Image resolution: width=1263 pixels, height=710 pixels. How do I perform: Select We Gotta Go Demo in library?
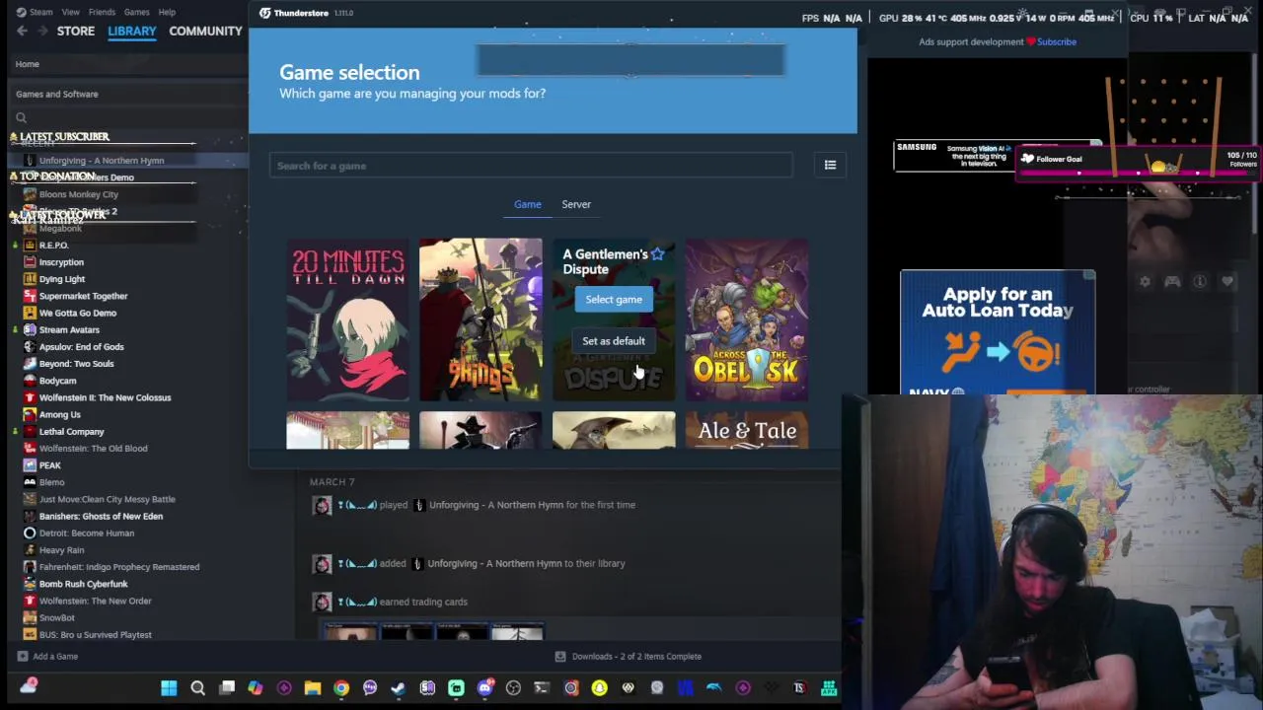(78, 313)
